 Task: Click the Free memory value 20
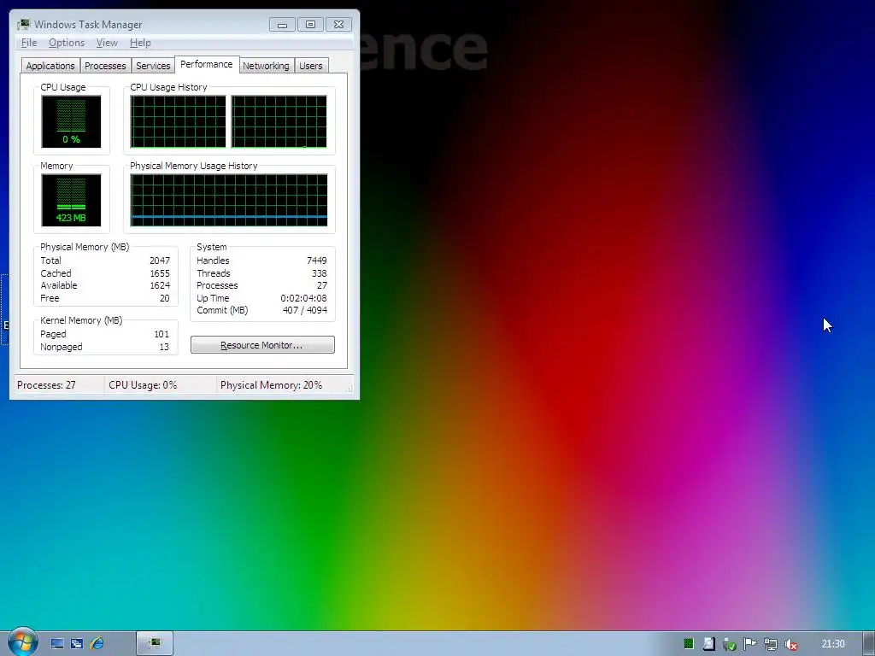(x=165, y=298)
